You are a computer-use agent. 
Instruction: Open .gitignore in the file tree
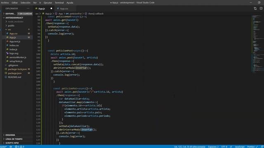click(13, 65)
